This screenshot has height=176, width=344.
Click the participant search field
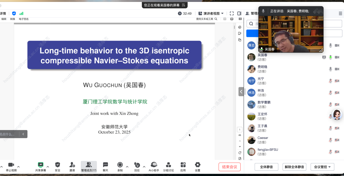[296, 24]
